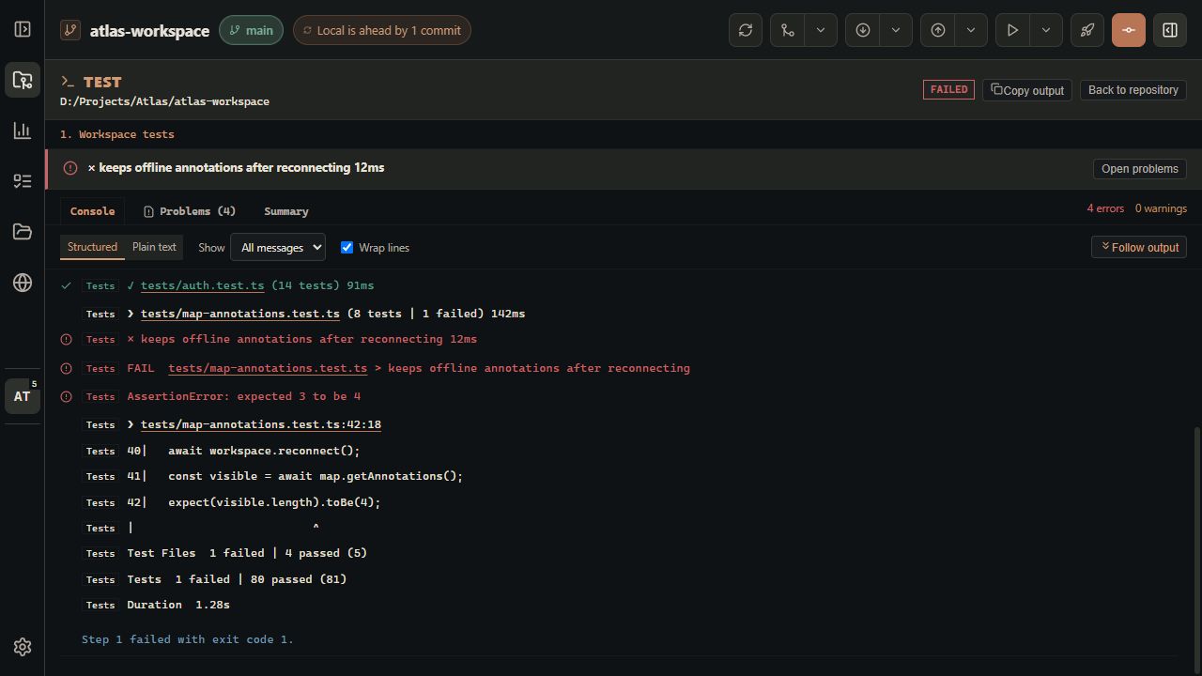This screenshot has height=676, width=1202.
Task: Select the Problems (4) tab
Action: [x=190, y=211]
